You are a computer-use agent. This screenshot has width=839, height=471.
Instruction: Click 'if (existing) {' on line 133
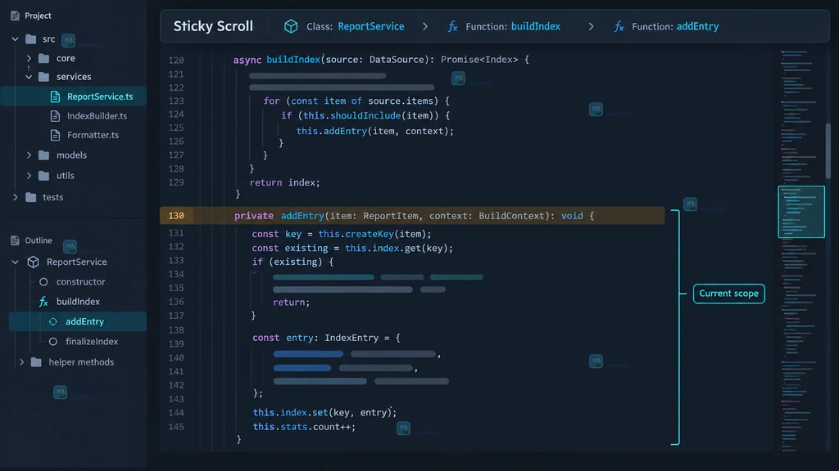(x=293, y=262)
